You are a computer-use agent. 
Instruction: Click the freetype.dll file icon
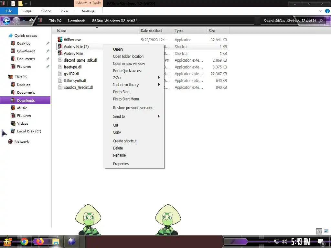(60, 67)
